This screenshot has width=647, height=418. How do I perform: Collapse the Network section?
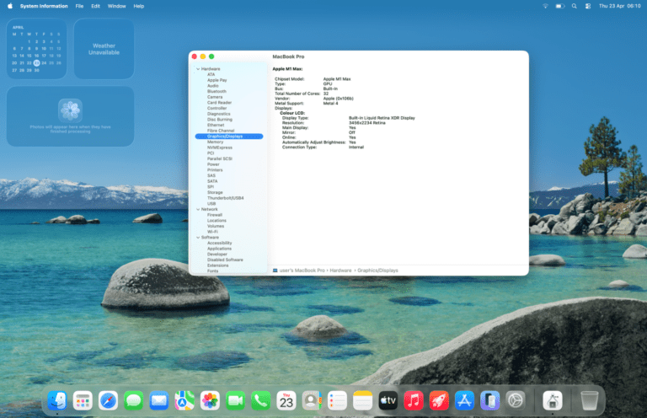197,209
